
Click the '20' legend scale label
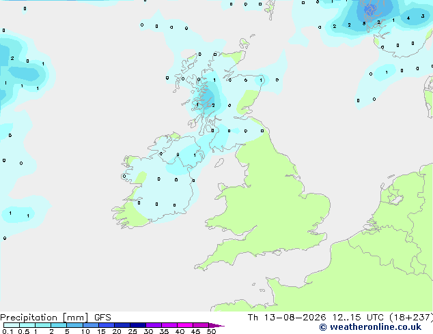(117, 331)
